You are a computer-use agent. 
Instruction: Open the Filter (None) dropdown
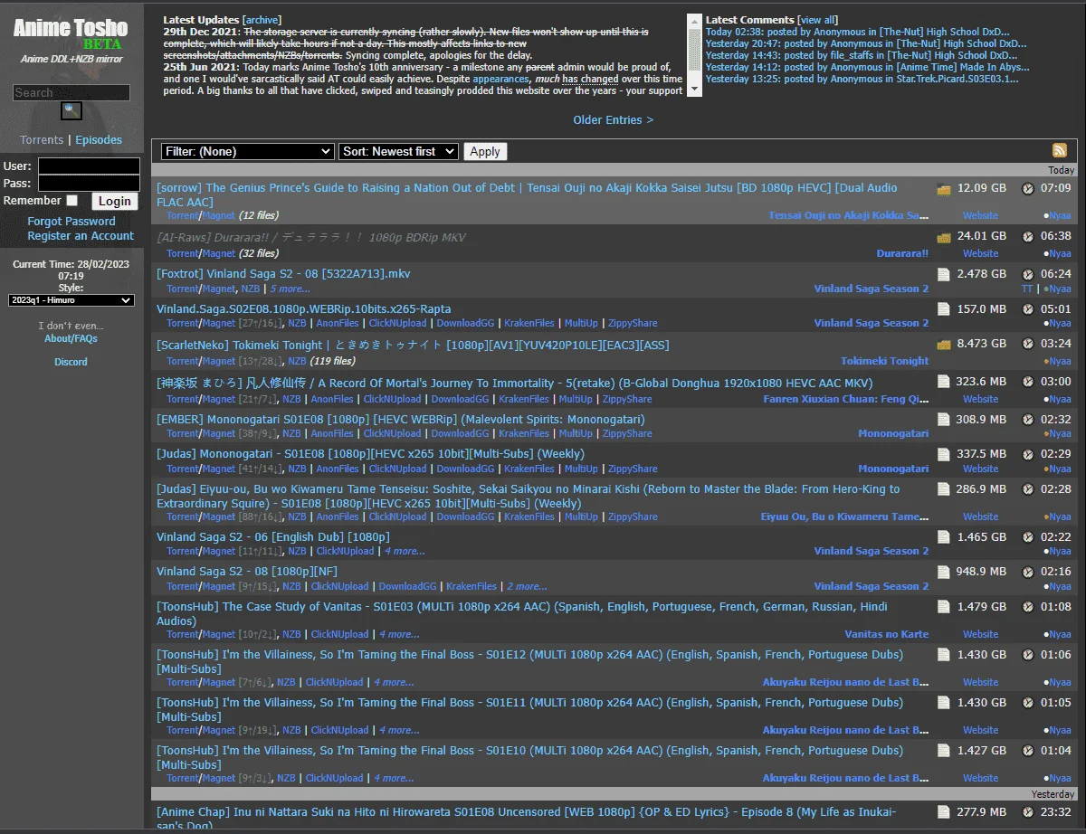click(x=248, y=152)
